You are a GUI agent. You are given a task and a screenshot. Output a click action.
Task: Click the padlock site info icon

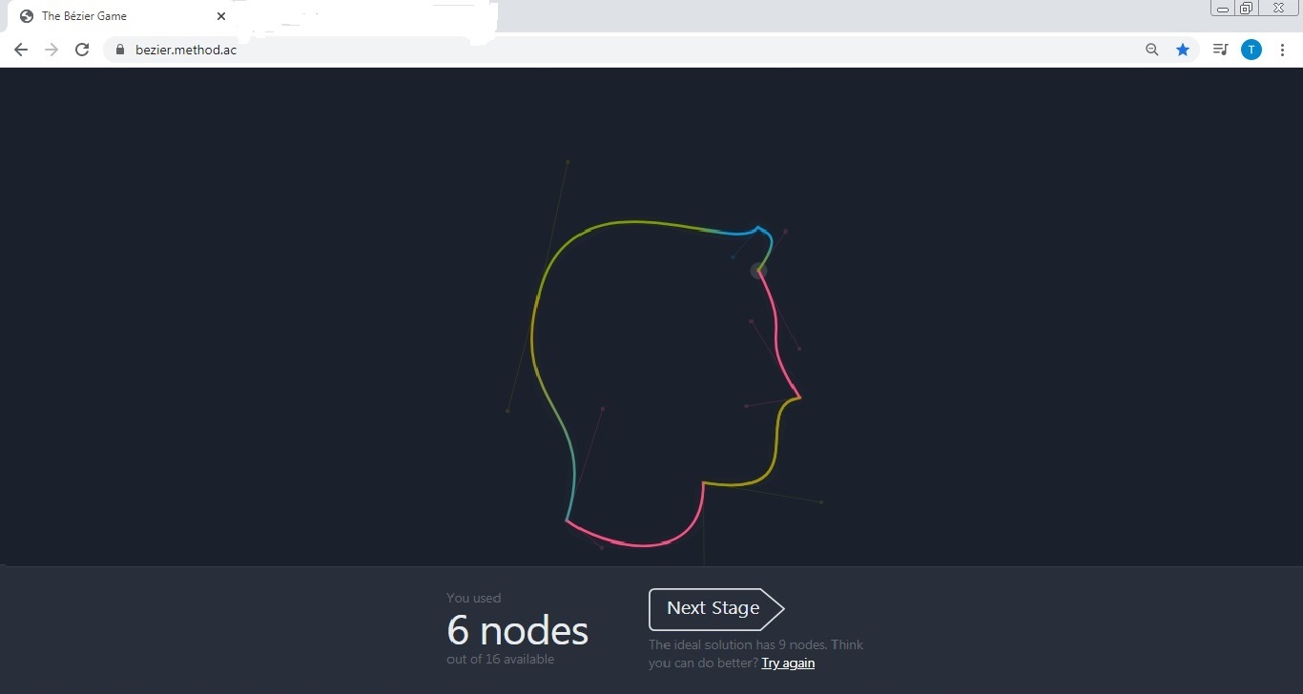click(120, 50)
